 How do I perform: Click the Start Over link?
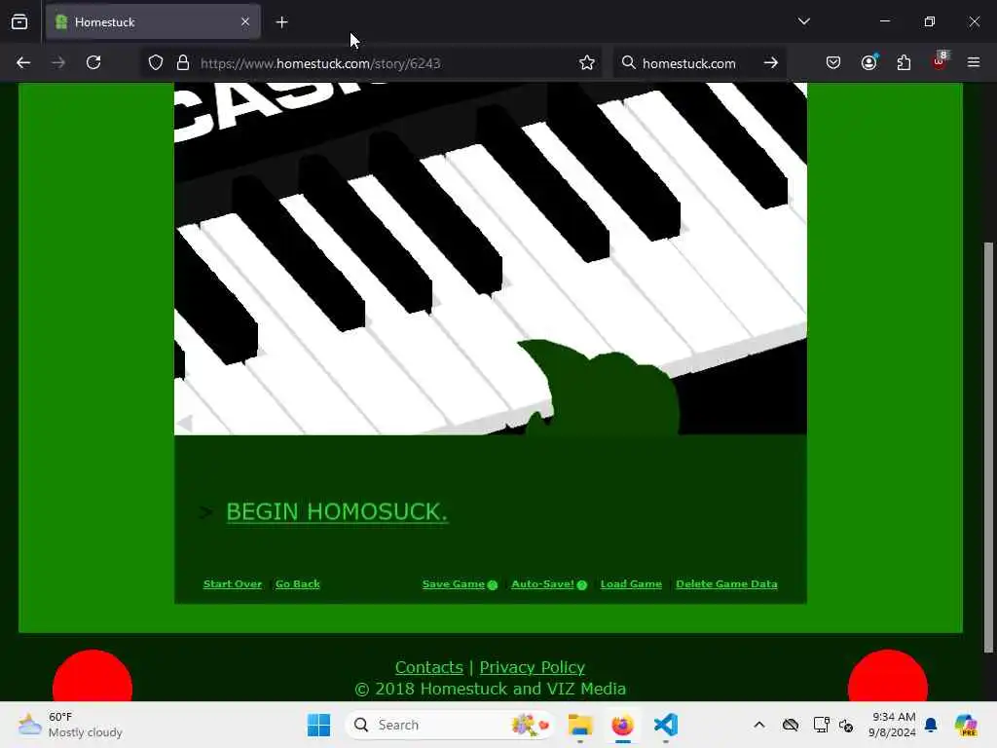(x=232, y=584)
